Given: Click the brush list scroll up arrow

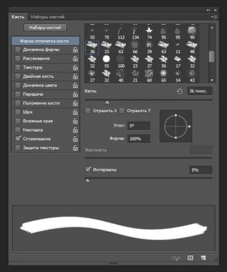Looking at the screenshot, I should (x=212, y=28).
